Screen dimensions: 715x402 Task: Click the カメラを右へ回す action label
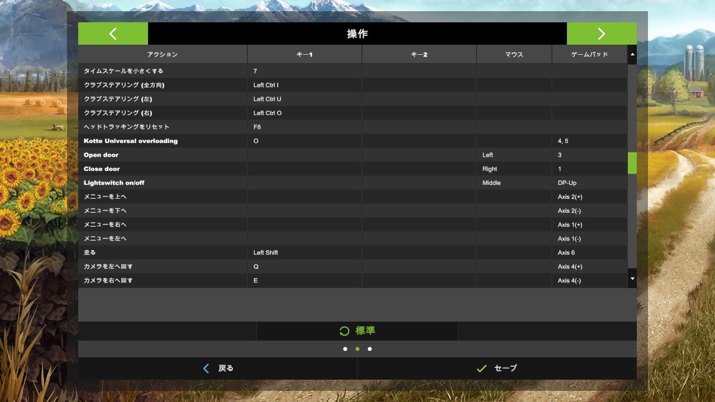[108, 280]
